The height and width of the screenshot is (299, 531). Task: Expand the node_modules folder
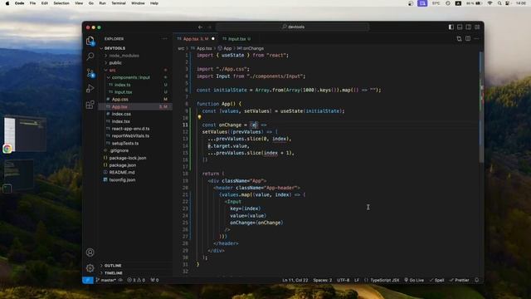point(124,56)
